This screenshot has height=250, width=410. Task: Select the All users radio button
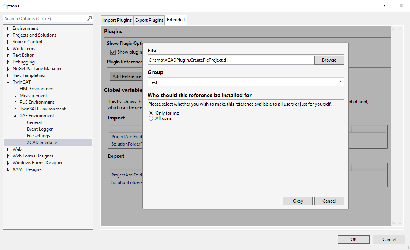pyautogui.click(x=151, y=118)
